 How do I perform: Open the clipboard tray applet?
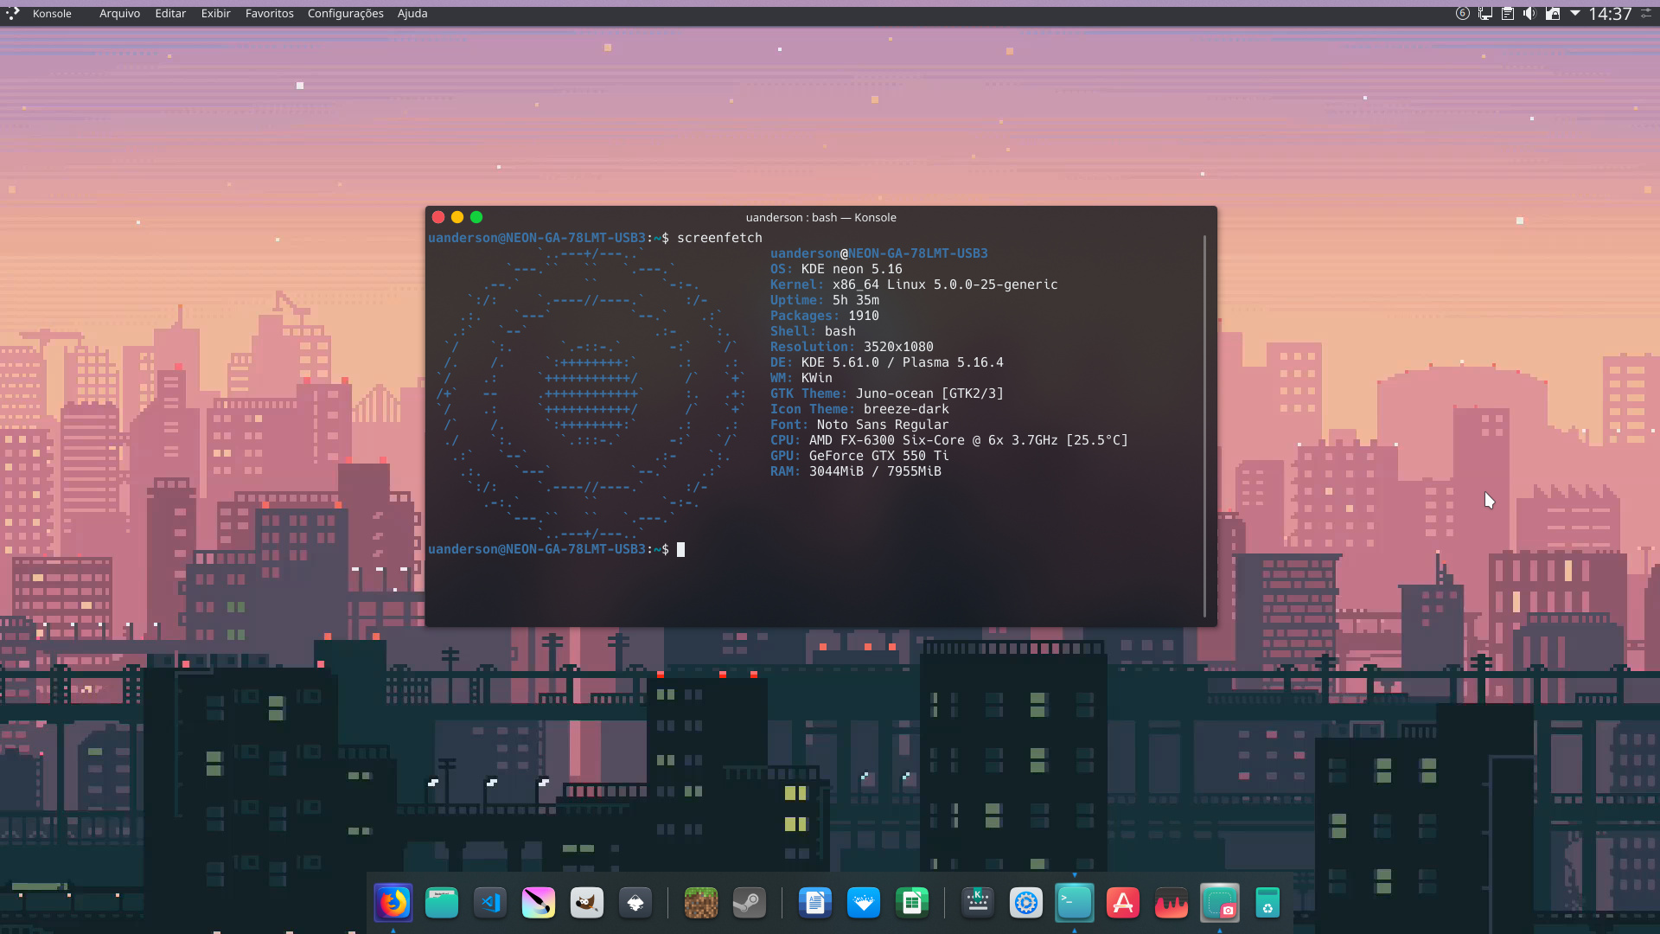pyautogui.click(x=1507, y=13)
